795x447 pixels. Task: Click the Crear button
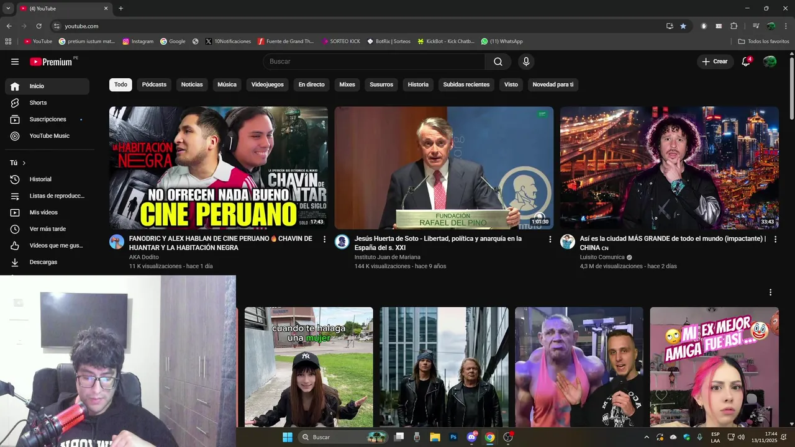click(x=714, y=61)
